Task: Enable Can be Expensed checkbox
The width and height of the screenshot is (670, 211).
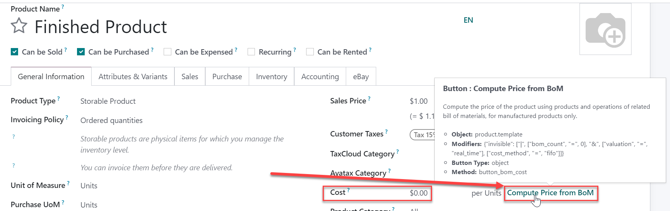Action: [x=167, y=52]
